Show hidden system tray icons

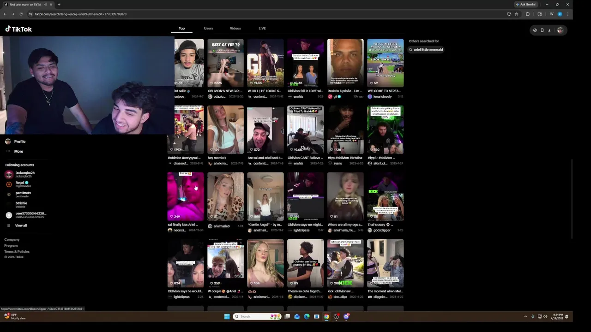point(525,316)
